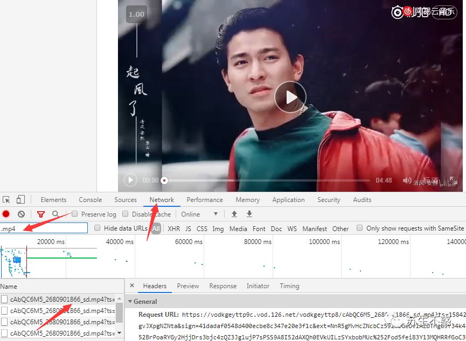The width and height of the screenshot is (466, 341).
Task: Filter requests by Manifest
Action: (315, 228)
